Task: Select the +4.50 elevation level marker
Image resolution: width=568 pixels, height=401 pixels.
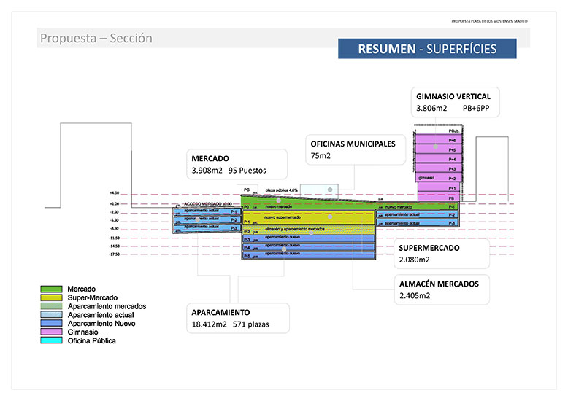Action: 114,194
